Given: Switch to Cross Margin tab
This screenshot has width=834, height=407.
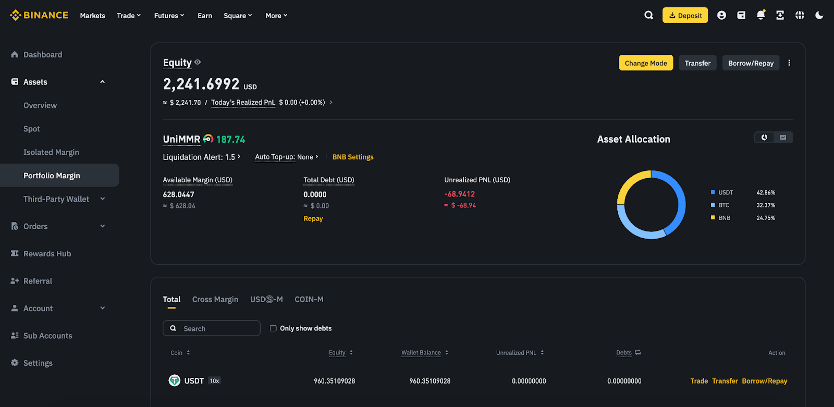Looking at the screenshot, I should click(x=215, y=299).
